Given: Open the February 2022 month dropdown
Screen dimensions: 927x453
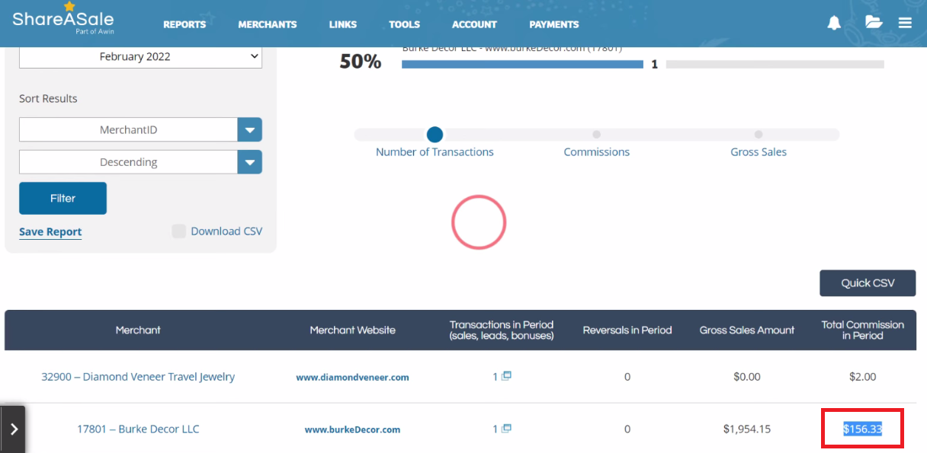Looking at the screenshot, I should (x=140, y=57).
